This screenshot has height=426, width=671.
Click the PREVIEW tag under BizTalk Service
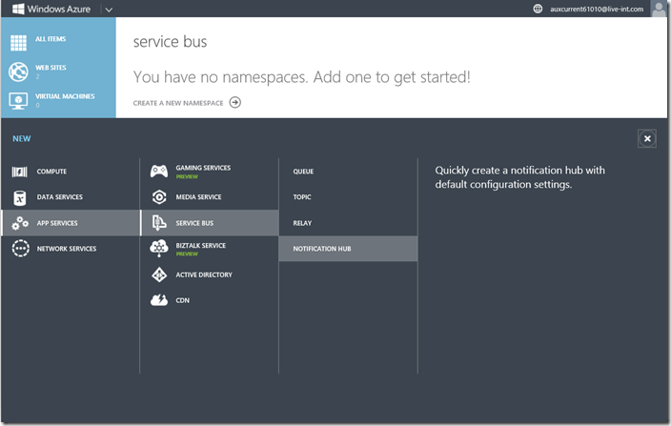pyautogui.click(x=187, y=254)
